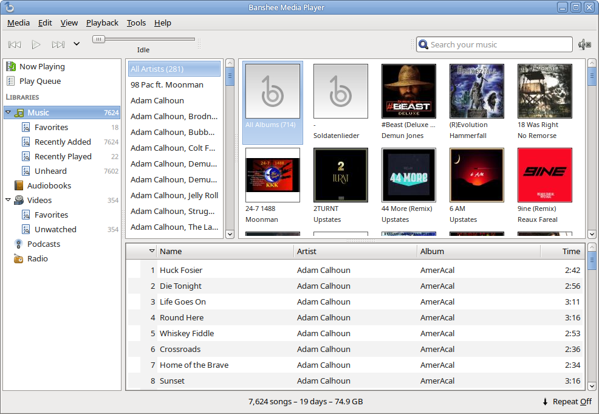Click the Search your music field
Viewport: 599px width, 414px height.
[x=495, y=44]
